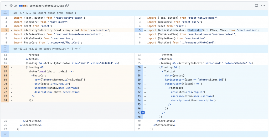The image size is (269, 138).
Task: Select removed line number 74
Action: click(5, 100)
